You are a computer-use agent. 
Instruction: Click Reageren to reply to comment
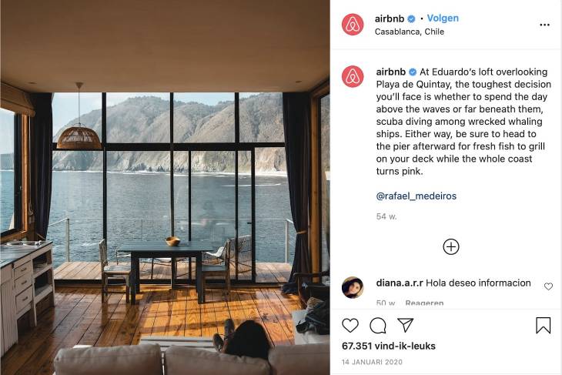[424, 303]
